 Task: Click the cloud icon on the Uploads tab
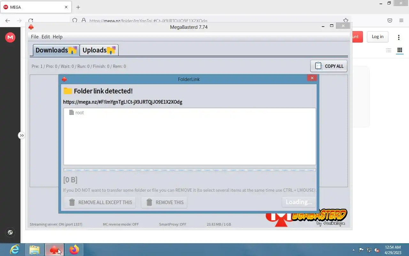(111, 50)
